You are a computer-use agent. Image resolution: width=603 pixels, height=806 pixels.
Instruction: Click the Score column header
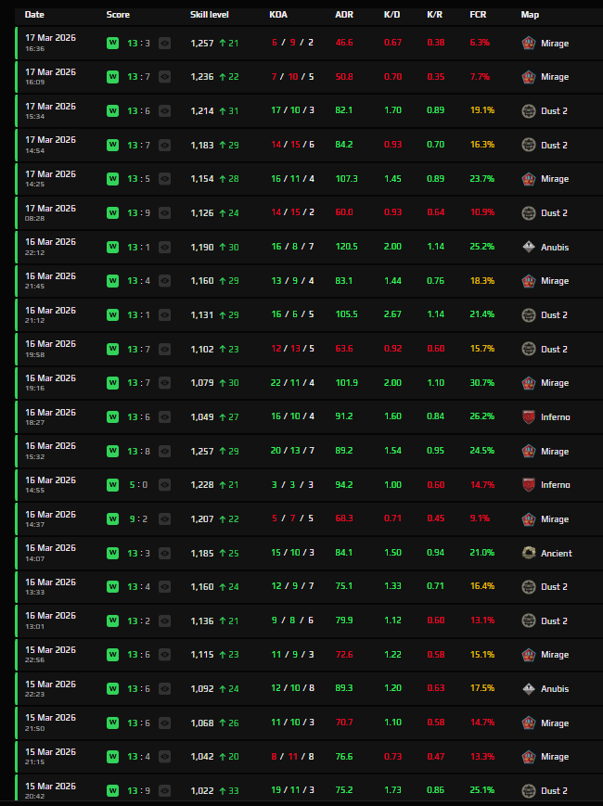(118, 15)
